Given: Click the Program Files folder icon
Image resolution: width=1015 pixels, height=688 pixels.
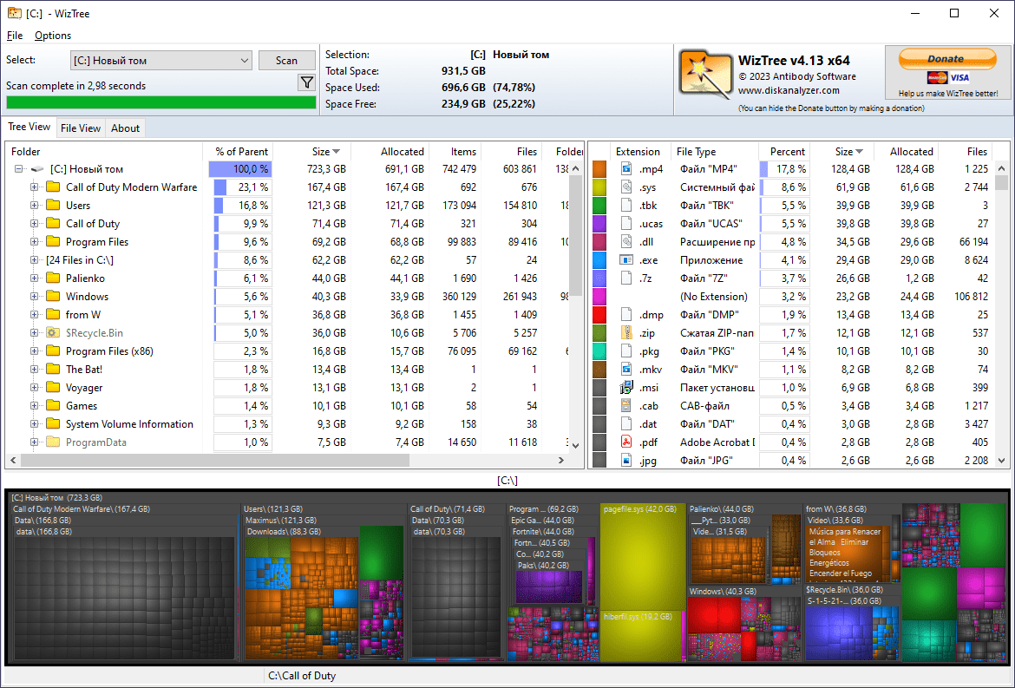Looking at the screenshot, I should click(x=53, y=241).
